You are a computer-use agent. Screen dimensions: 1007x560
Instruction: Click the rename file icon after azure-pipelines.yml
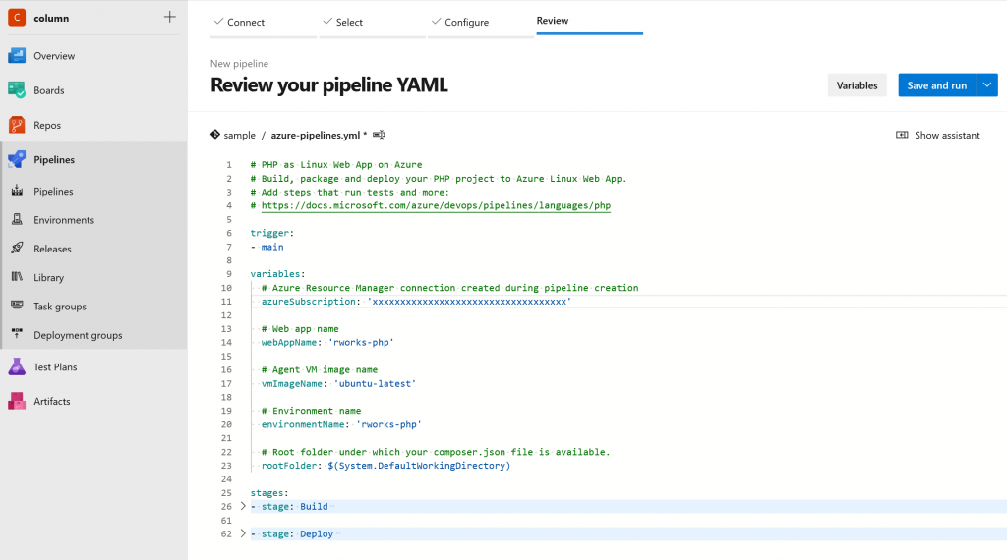379,134
